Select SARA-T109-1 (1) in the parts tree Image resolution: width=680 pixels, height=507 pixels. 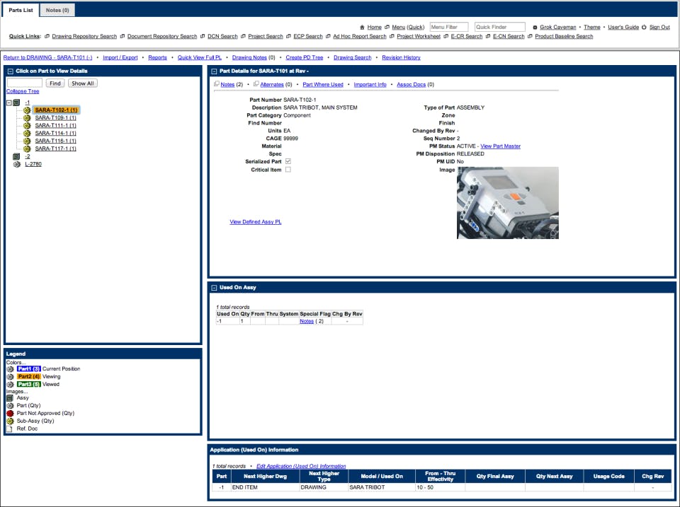[55, 118]
